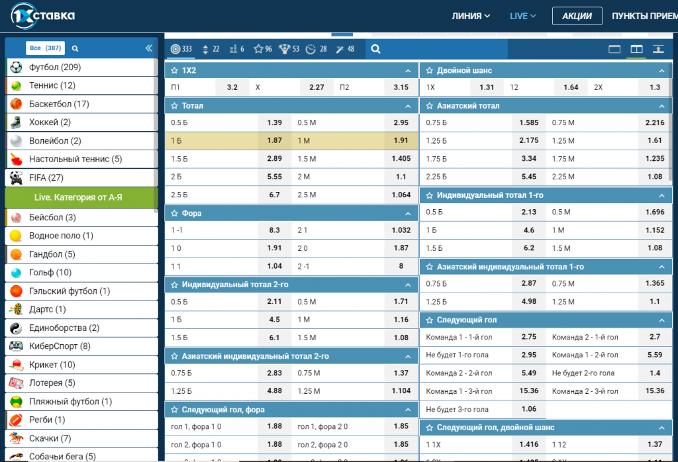The width and height of the screenshot is (678, 462).
Task: Click the sidebar sports search icon
Action: pyautogui.click(x=75, y=48)
